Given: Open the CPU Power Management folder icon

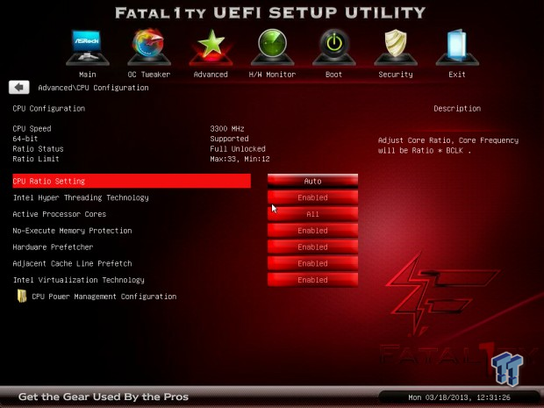Looking at the screenshot, I should coord(22,296).
